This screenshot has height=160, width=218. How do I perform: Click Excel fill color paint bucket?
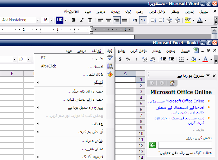pyautogui.click(x=193, y=59)
